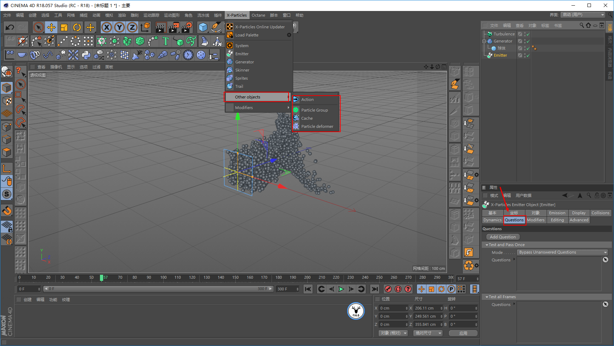Image resolution: width=614 pixels, height=346 pixels.
Task: Collapse the Test all Frames section
Action: 487,297
